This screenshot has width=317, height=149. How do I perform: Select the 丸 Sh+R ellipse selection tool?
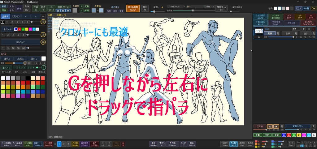pos(51,8)
